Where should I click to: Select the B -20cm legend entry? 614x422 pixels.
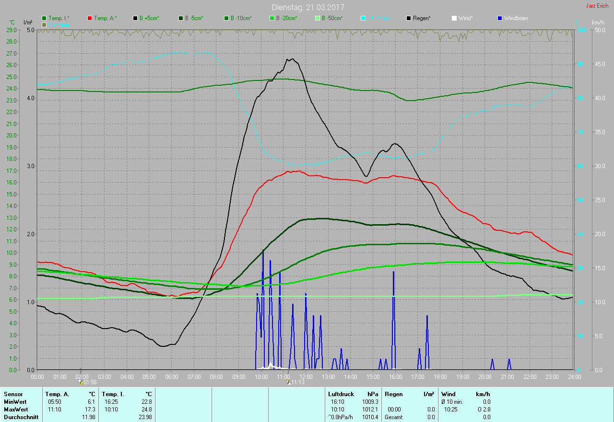pyautogui.click(x=272, y=18)
